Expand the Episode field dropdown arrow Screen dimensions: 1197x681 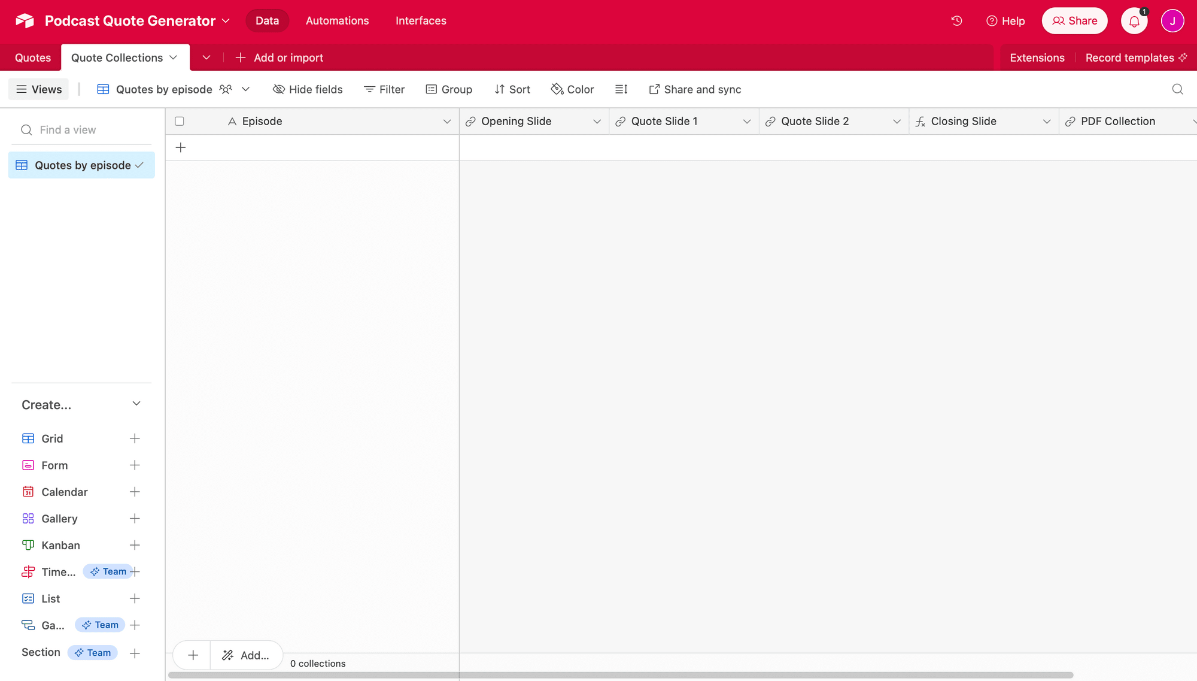pos(446,122)
